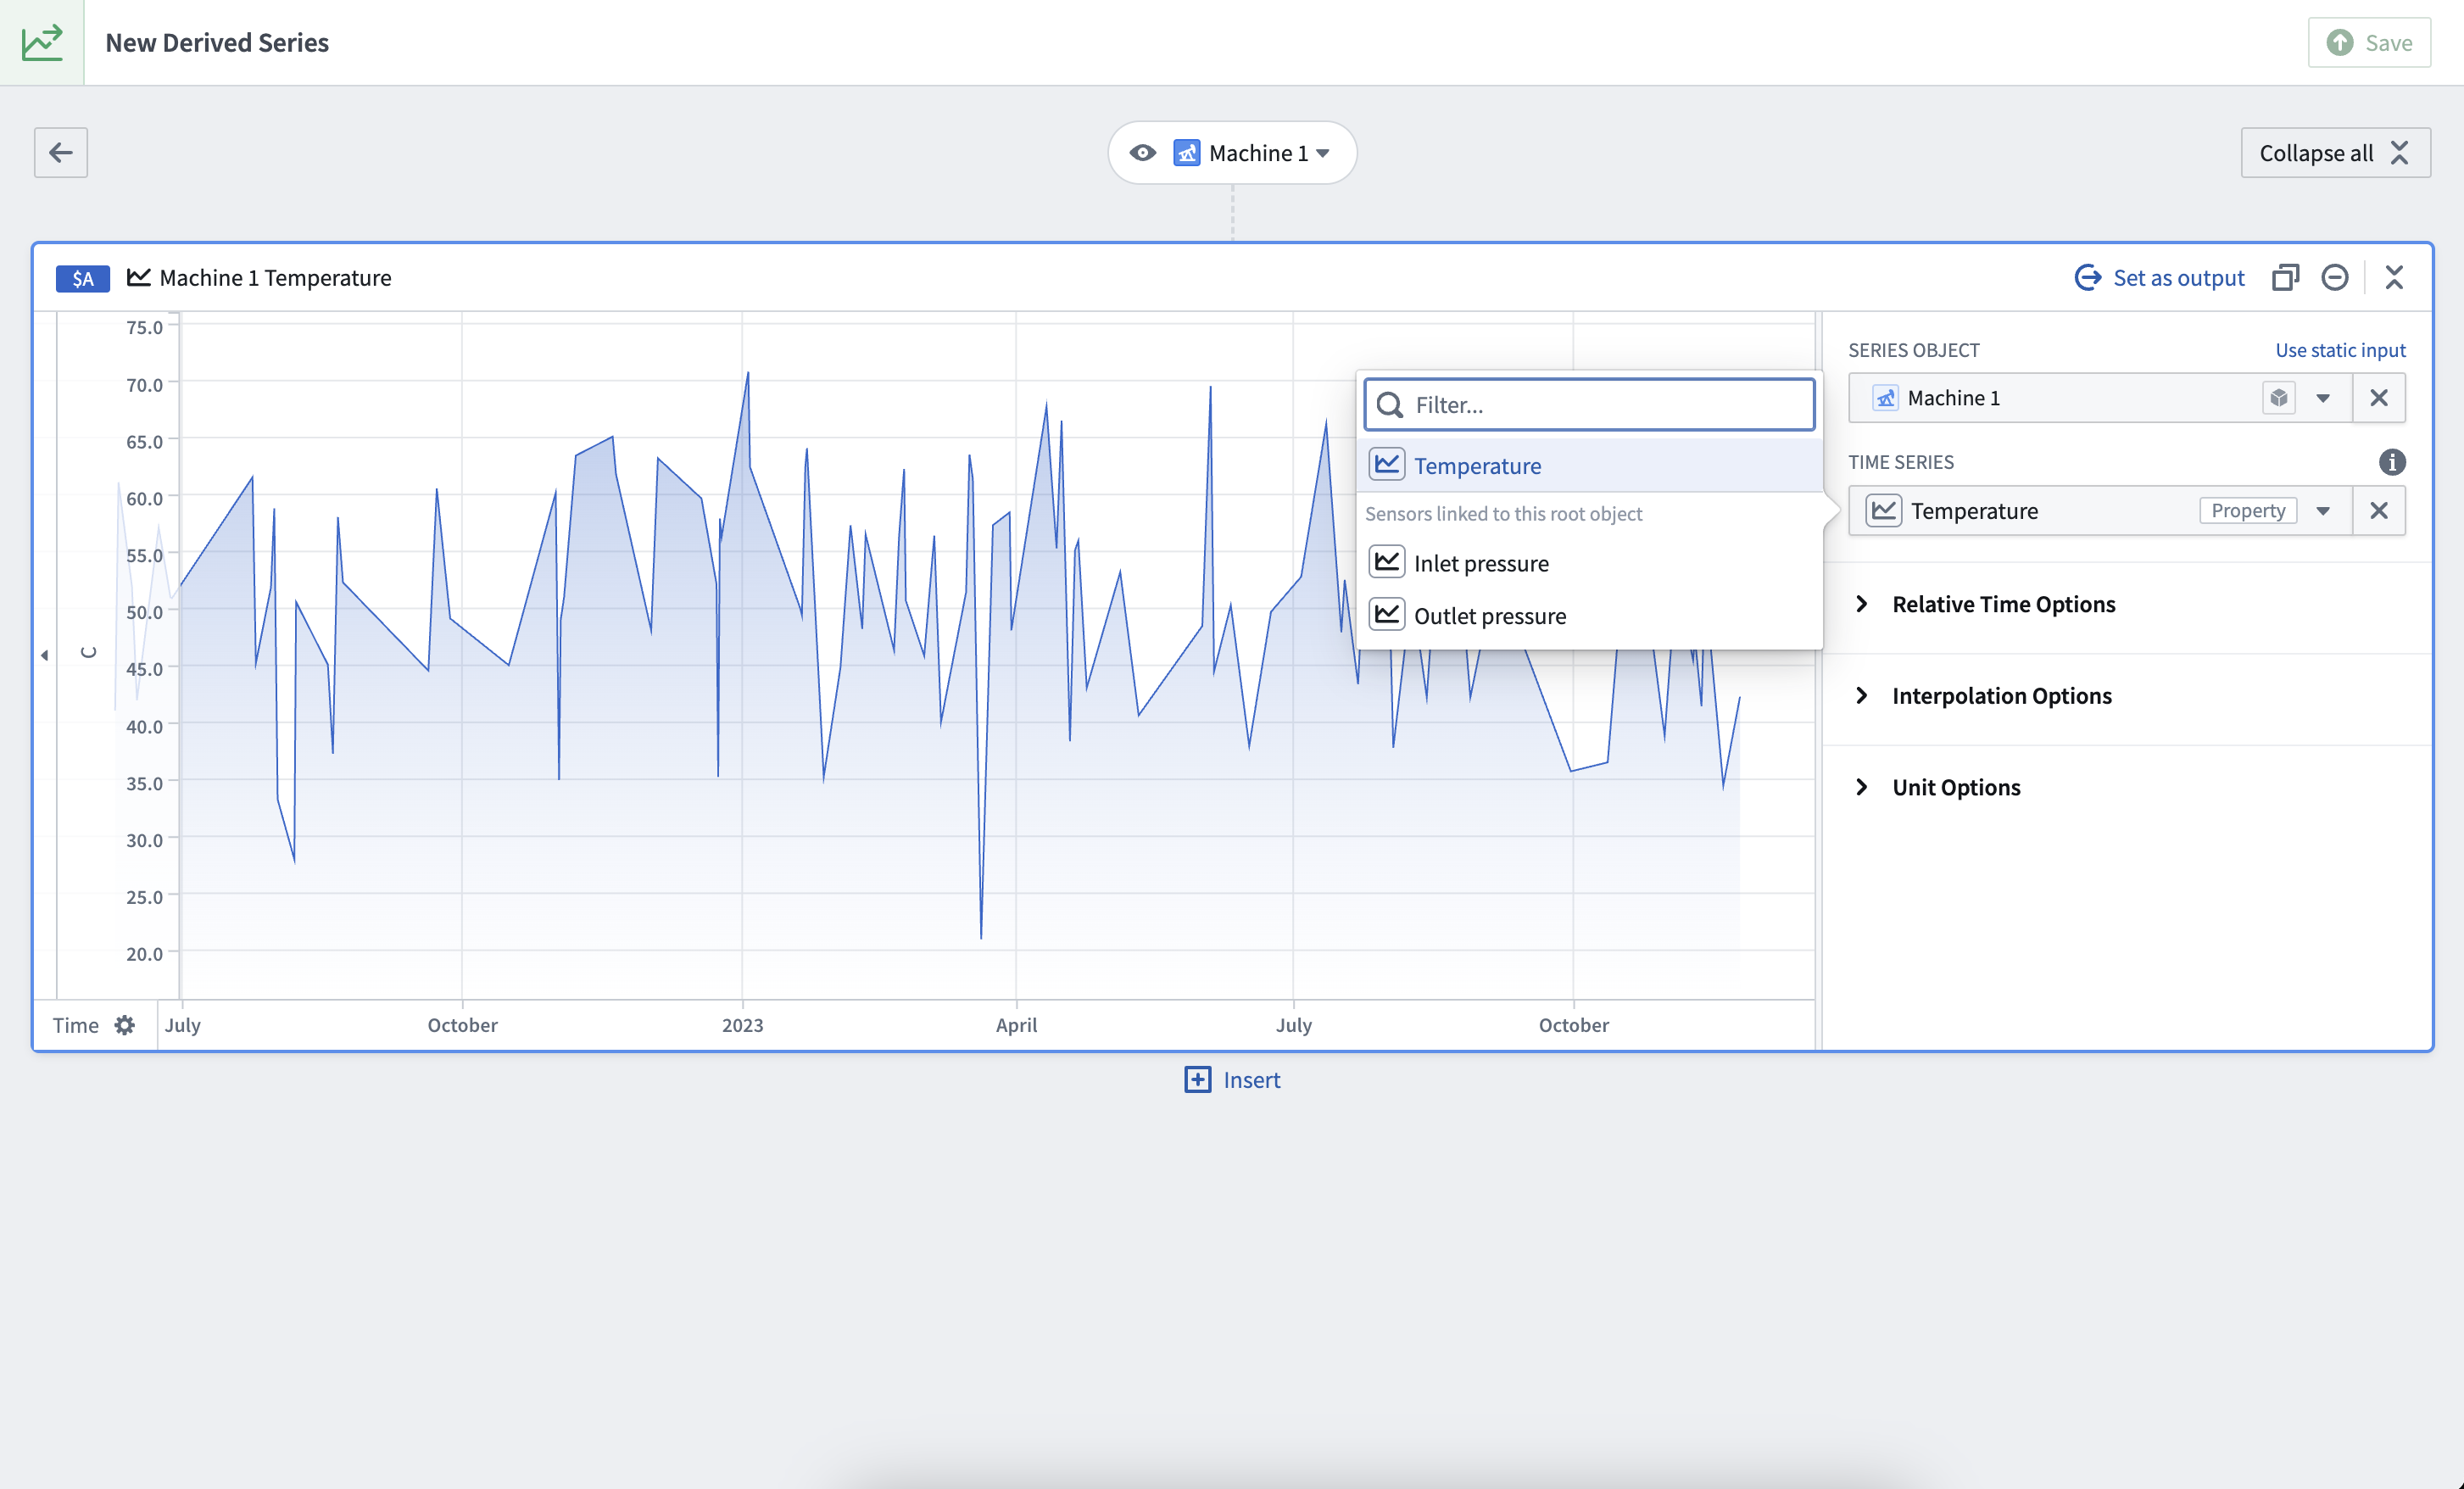This screenshot has height=1489, width=2464.
Task: Select Temperature from the dropdown list
Action: pyautogui.click(x=1589, y=465)
